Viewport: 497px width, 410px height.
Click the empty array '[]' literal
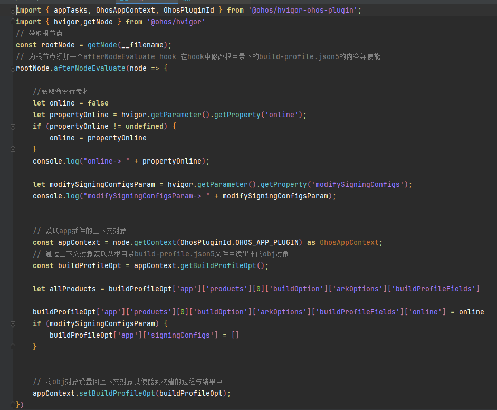(x=235, y=335)
